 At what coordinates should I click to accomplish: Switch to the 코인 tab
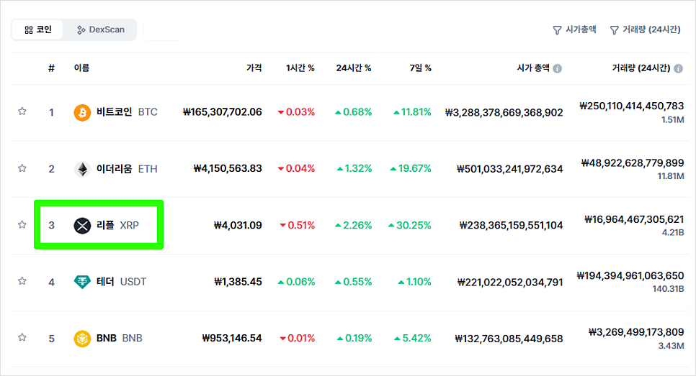pyautogui.click(x=37, y=29)
